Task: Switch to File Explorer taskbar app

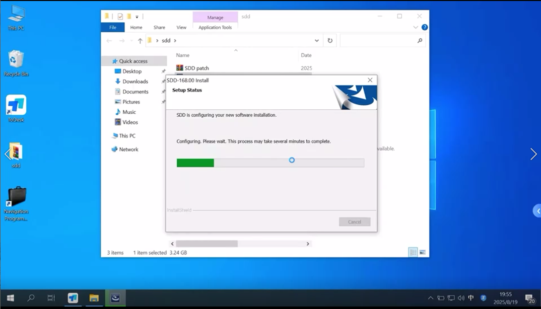Action: point(94,298)
